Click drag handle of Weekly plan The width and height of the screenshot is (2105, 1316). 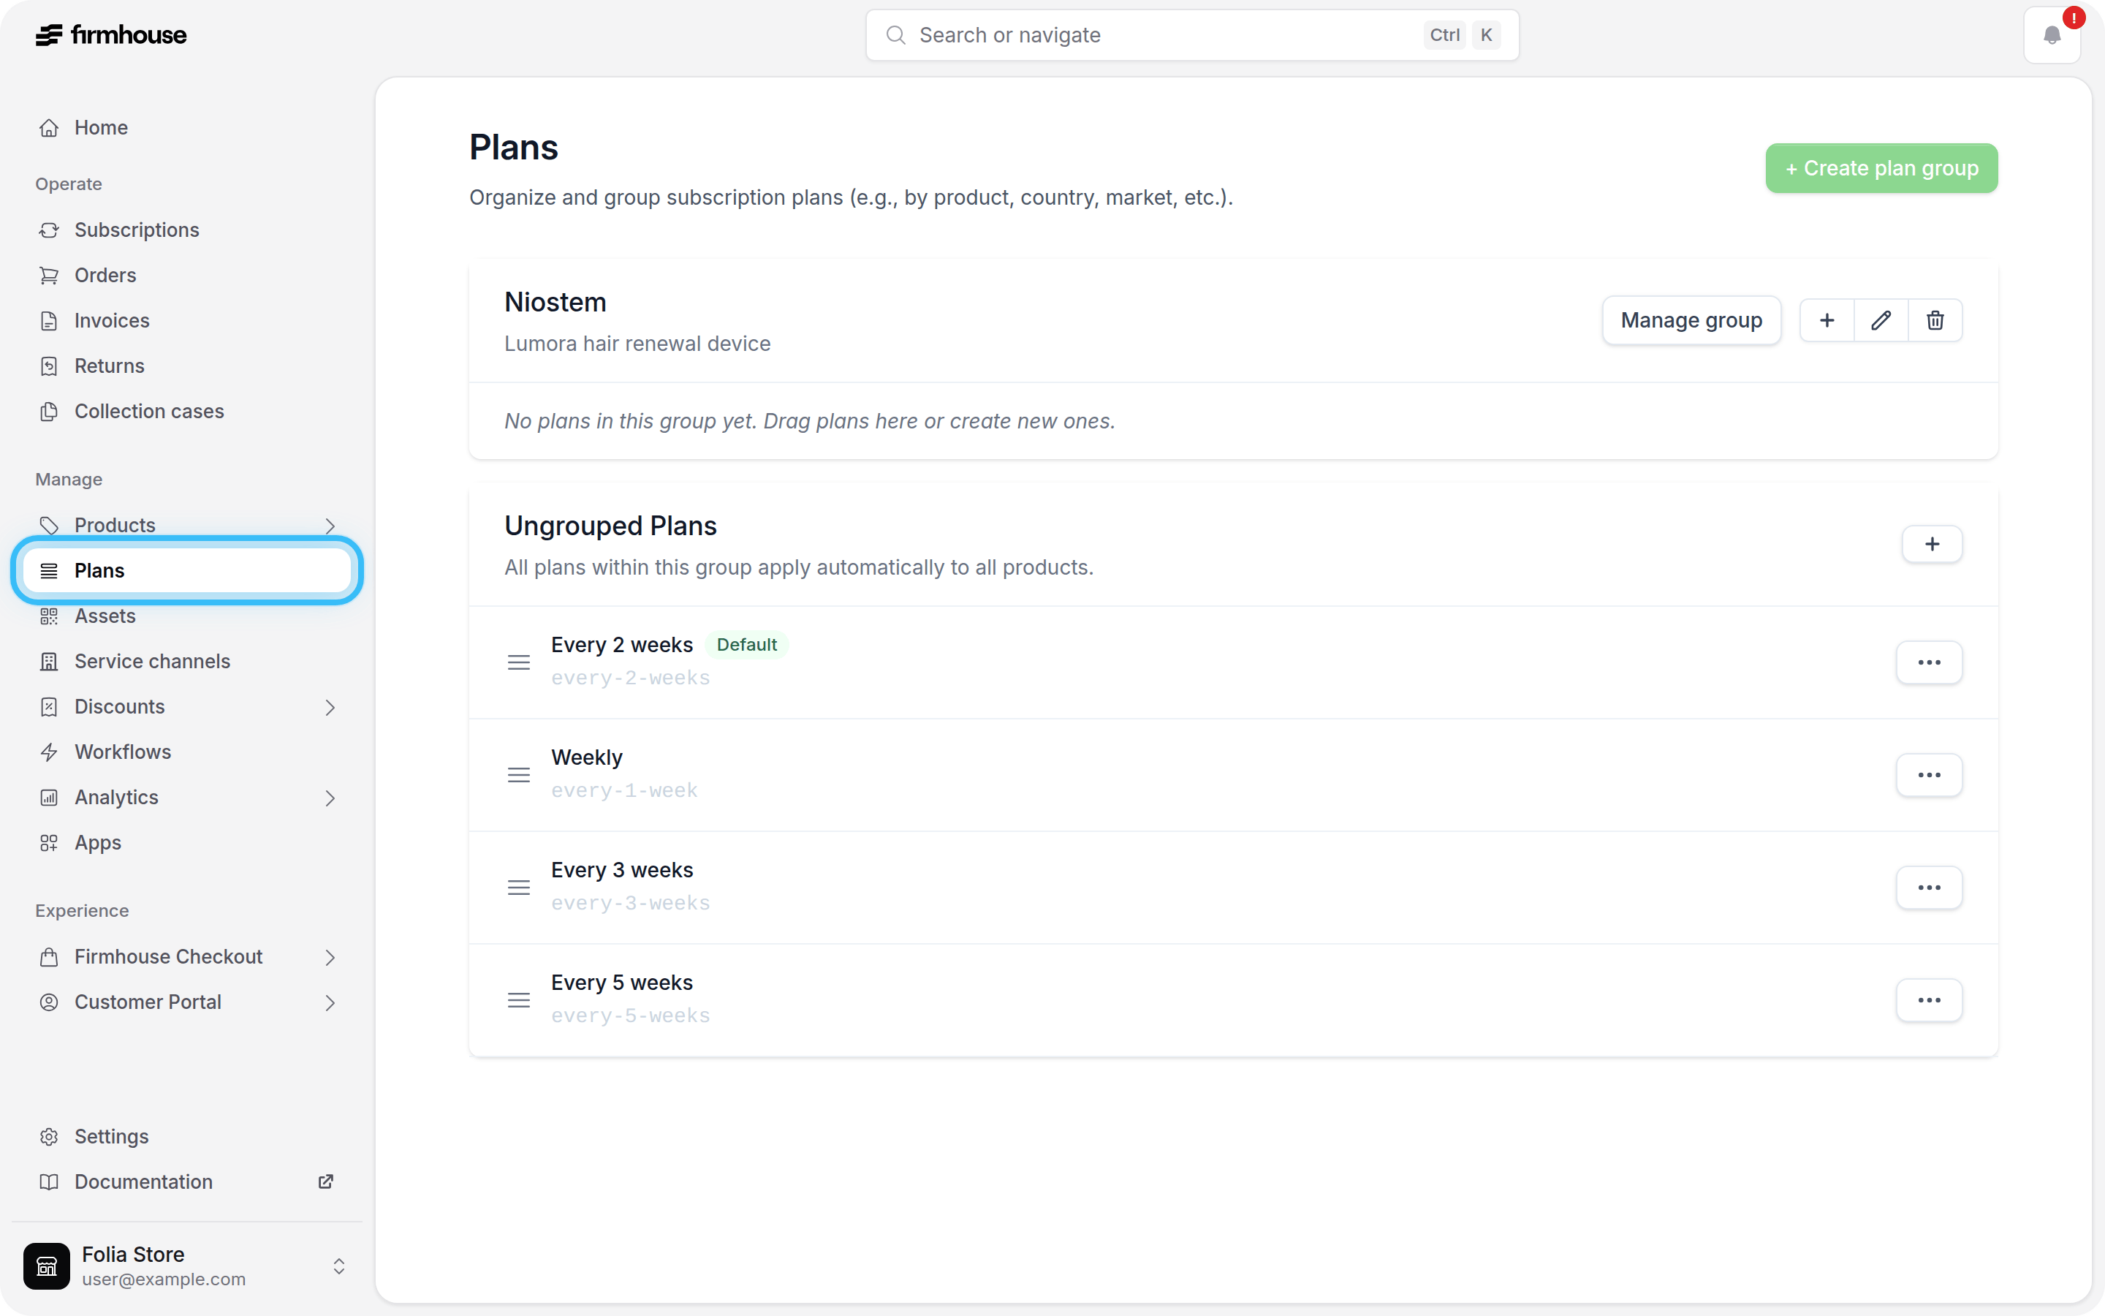click(518, 775)
